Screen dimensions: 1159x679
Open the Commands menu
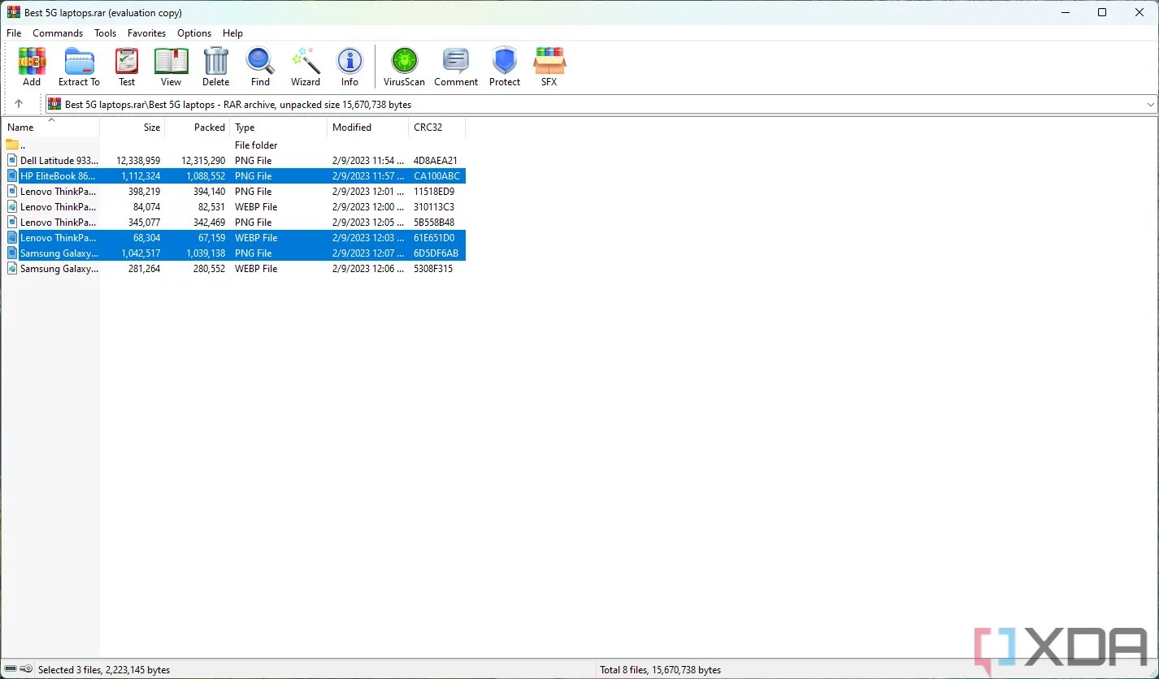pos(57,33)
